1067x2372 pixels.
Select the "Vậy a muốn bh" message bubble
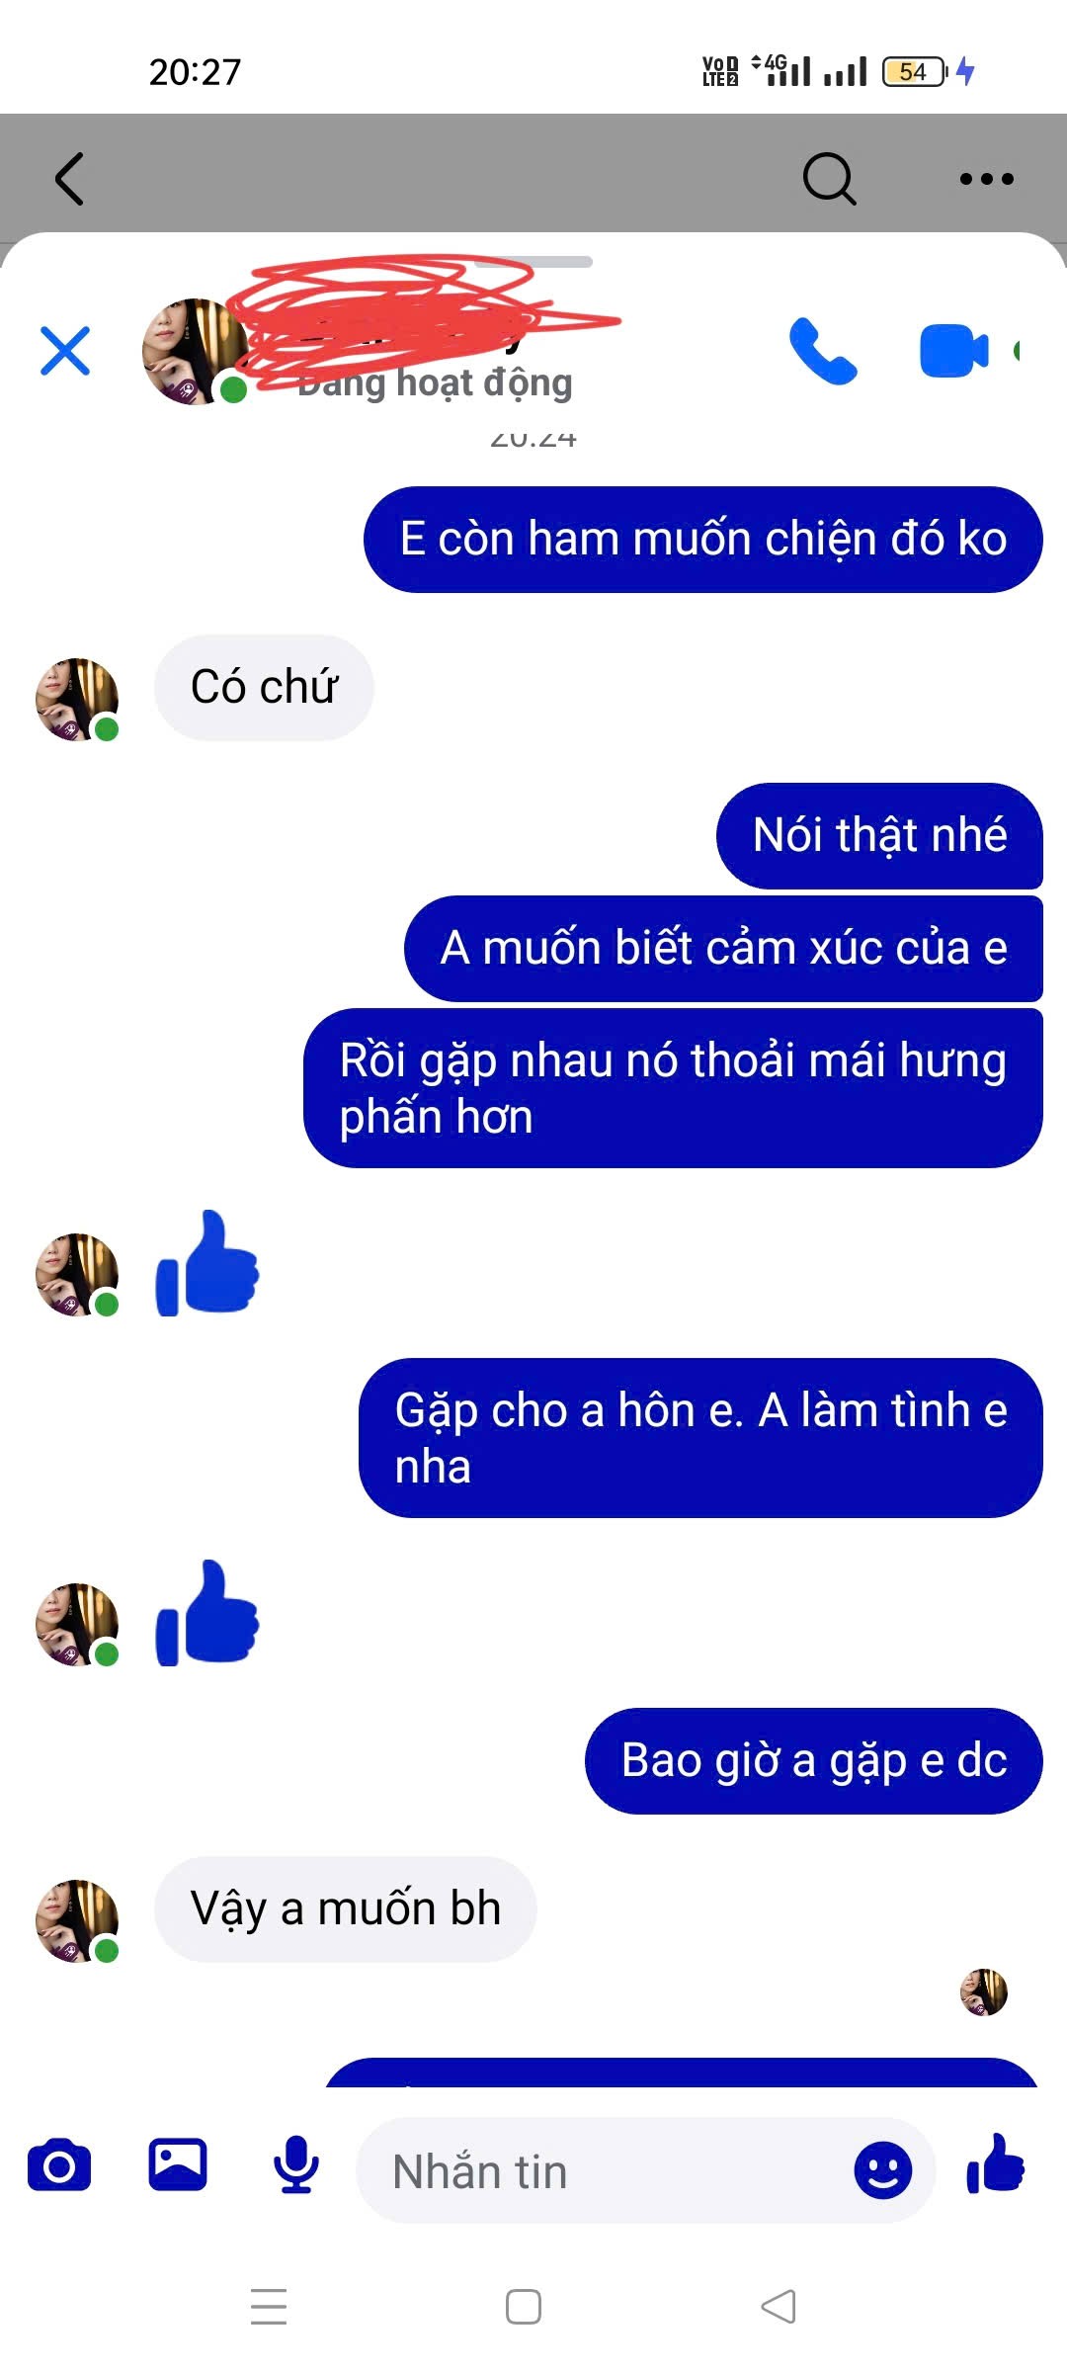(x=346, y=1908)
